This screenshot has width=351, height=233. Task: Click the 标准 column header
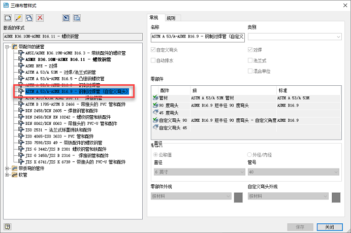(x=309, y=90)
